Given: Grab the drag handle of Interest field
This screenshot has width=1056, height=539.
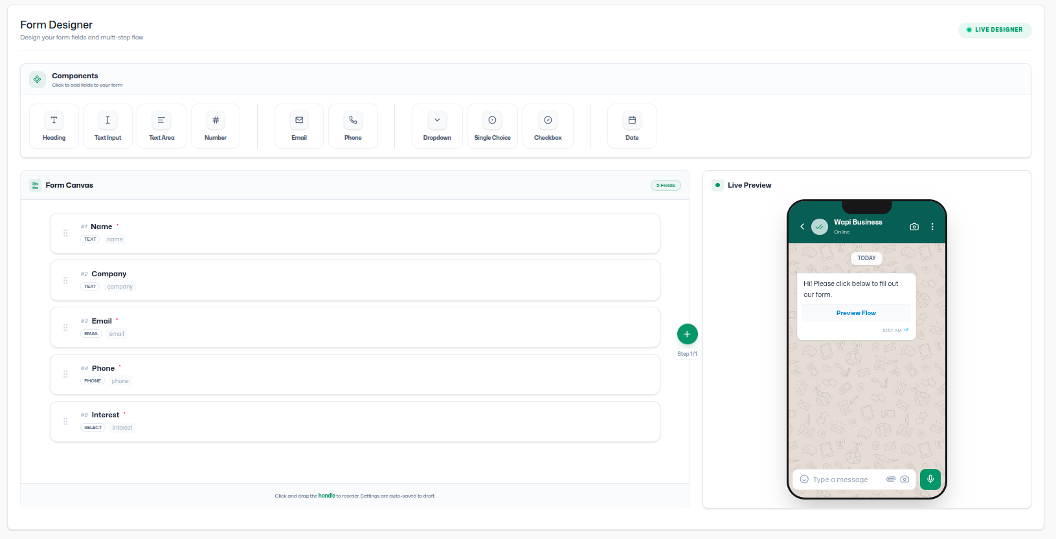Looking at the screenshot, I should [65, 421].
